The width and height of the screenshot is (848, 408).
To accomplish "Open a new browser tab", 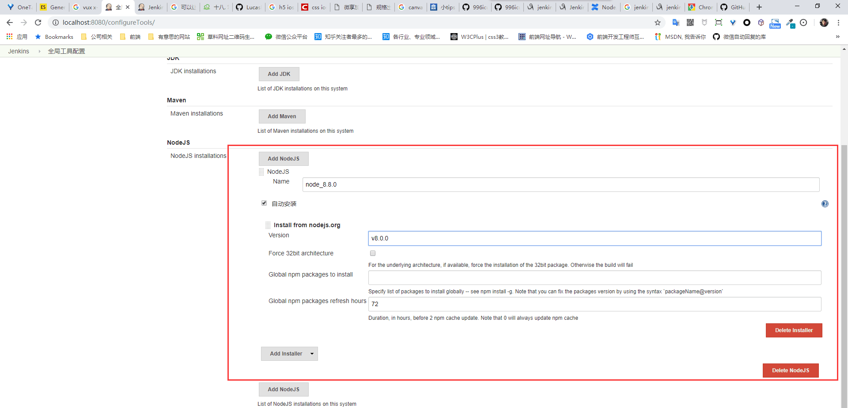I will pos(759,7).
